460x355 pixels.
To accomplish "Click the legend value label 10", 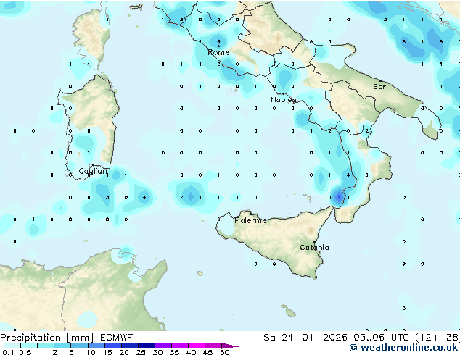I will pos(91,352).
